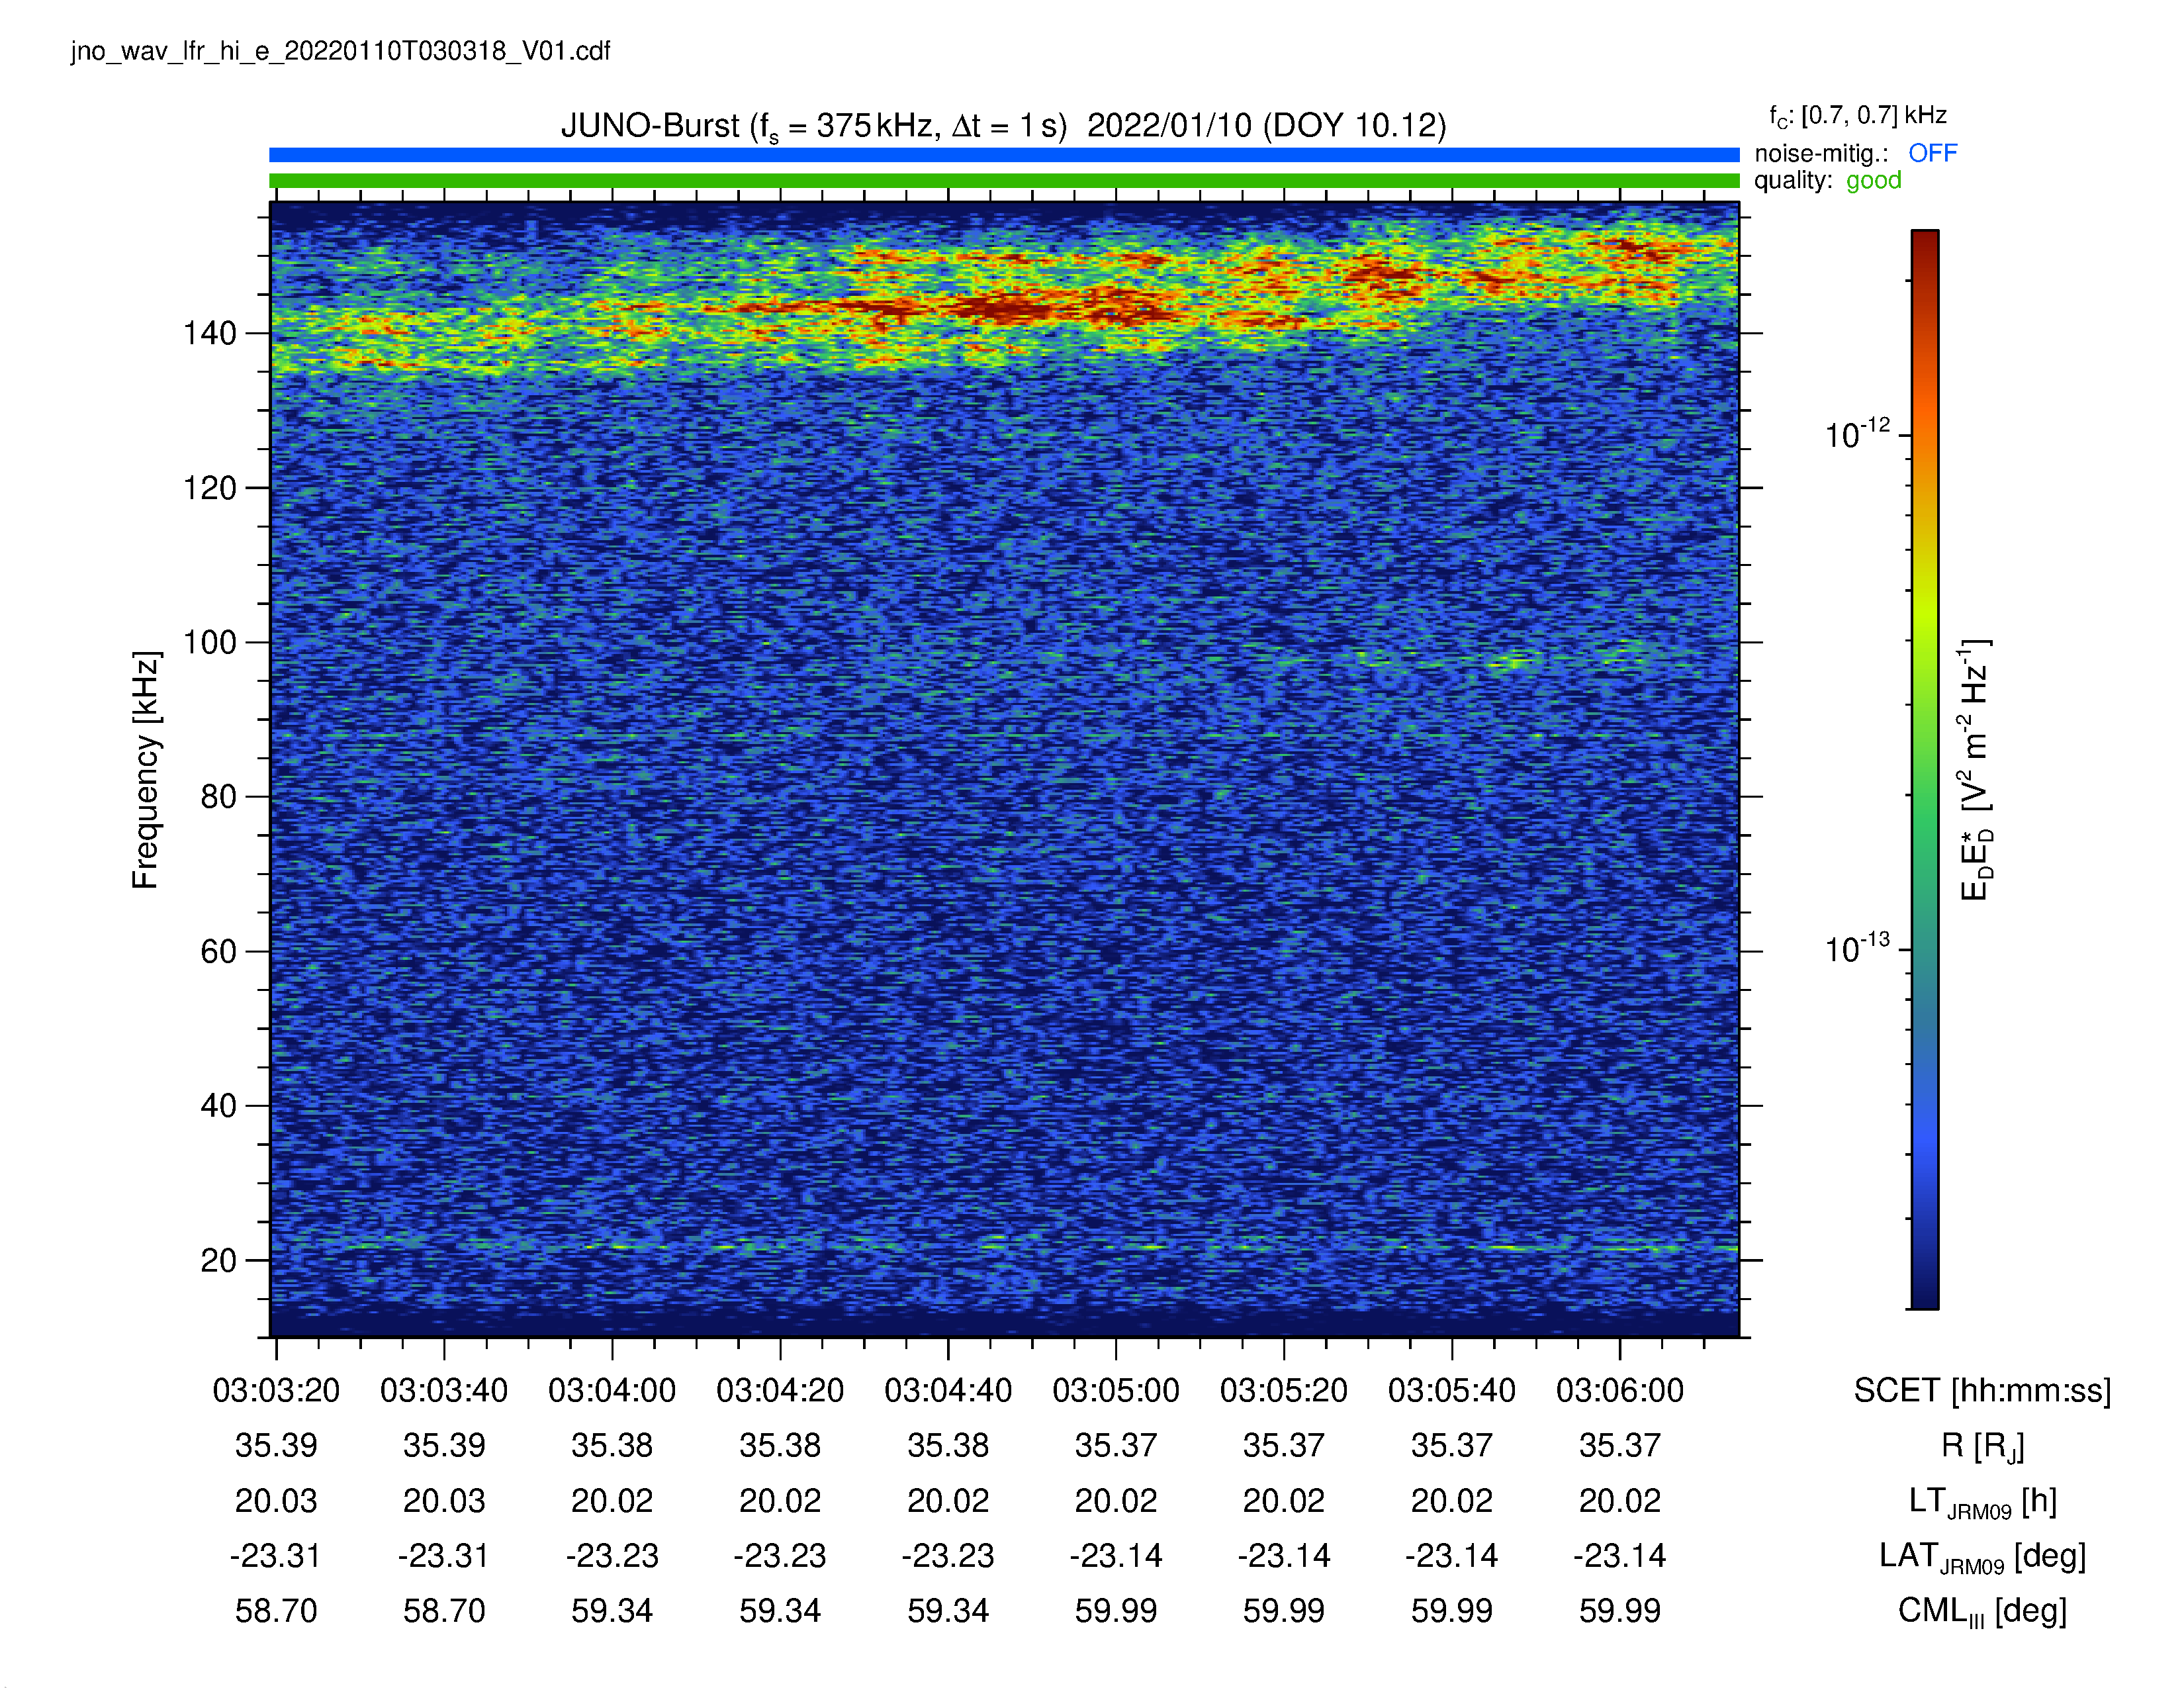This screenshot has width=2184, height=1688.
Task: Click the 10^-12 colorbar tick label
Action: 1858,433
